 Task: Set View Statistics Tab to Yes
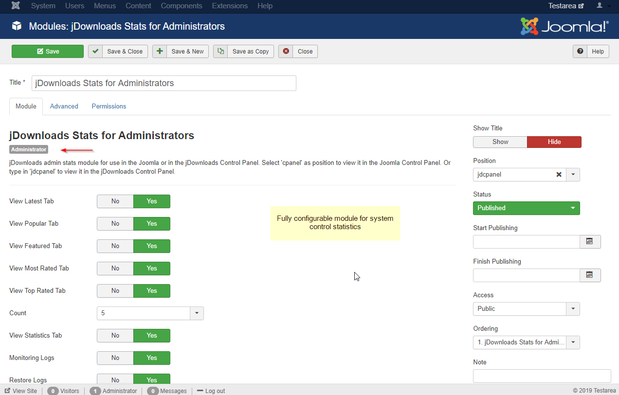[x=152, y=336]
